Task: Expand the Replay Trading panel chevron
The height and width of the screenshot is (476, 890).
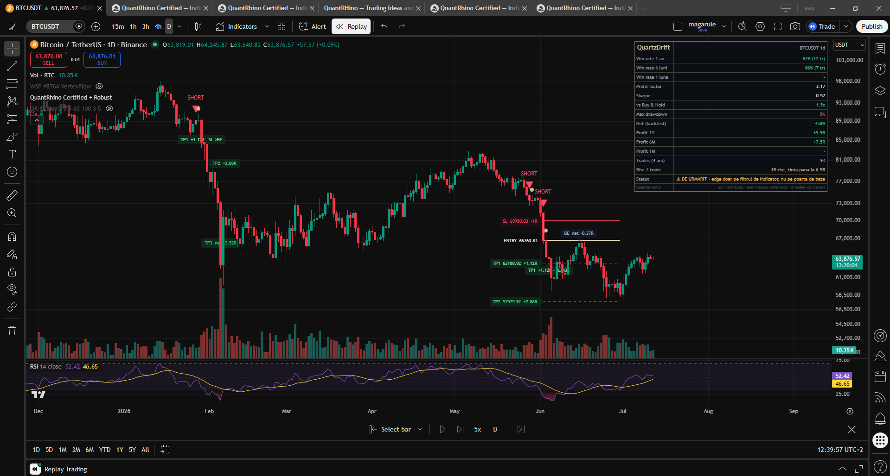Action: (842, 469)
